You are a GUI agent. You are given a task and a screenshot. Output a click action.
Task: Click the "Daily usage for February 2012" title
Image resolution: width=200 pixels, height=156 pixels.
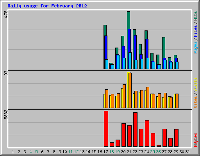pos(47,6)
